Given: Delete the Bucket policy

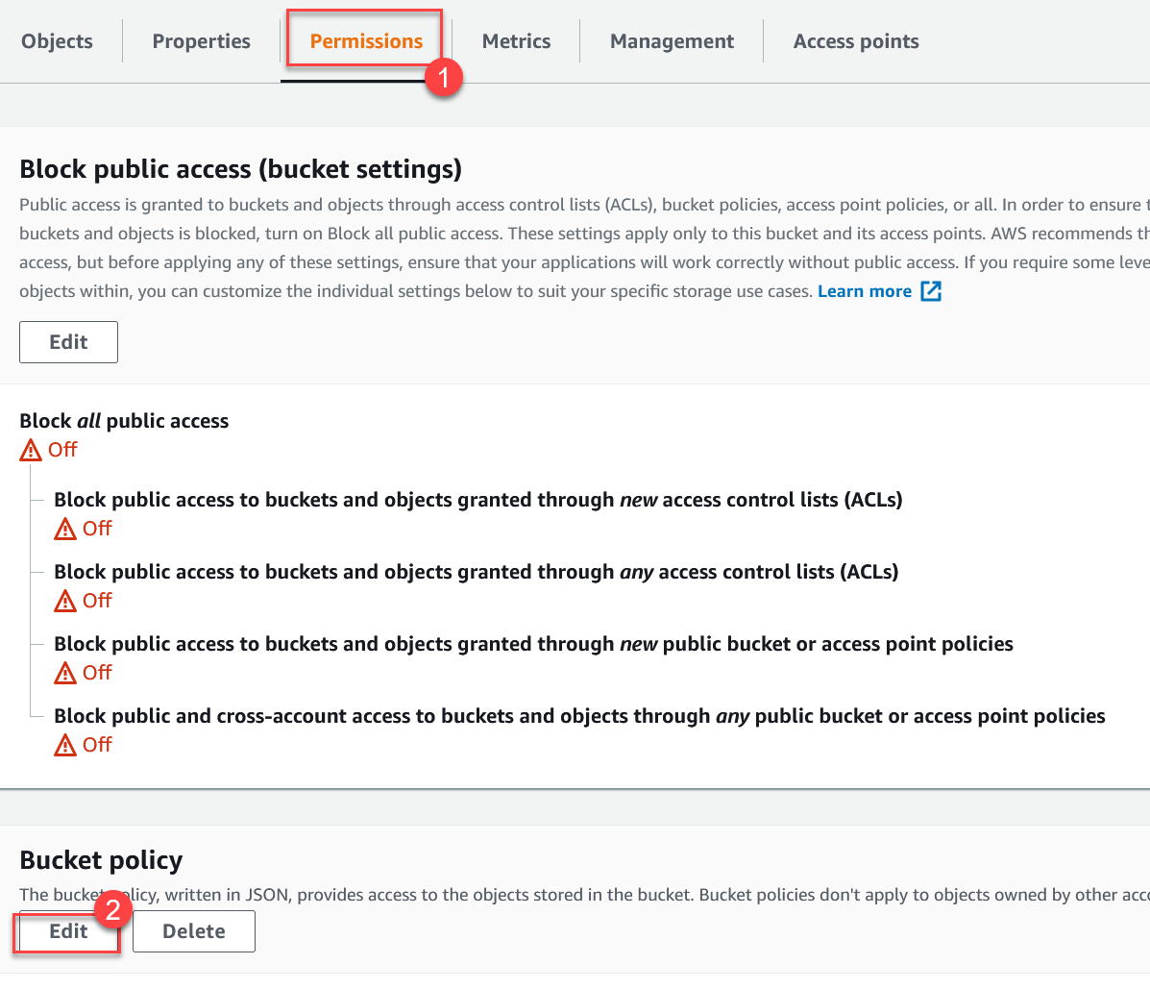Looking at the screenshot, I should coord(194,931).
